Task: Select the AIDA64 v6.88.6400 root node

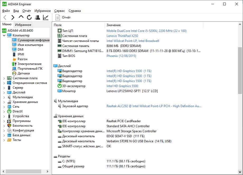Action: [x=20, y=31]
